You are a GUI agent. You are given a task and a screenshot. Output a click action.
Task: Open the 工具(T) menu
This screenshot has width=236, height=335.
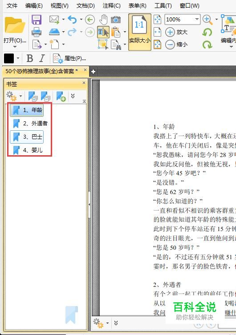tap(163, 5)
